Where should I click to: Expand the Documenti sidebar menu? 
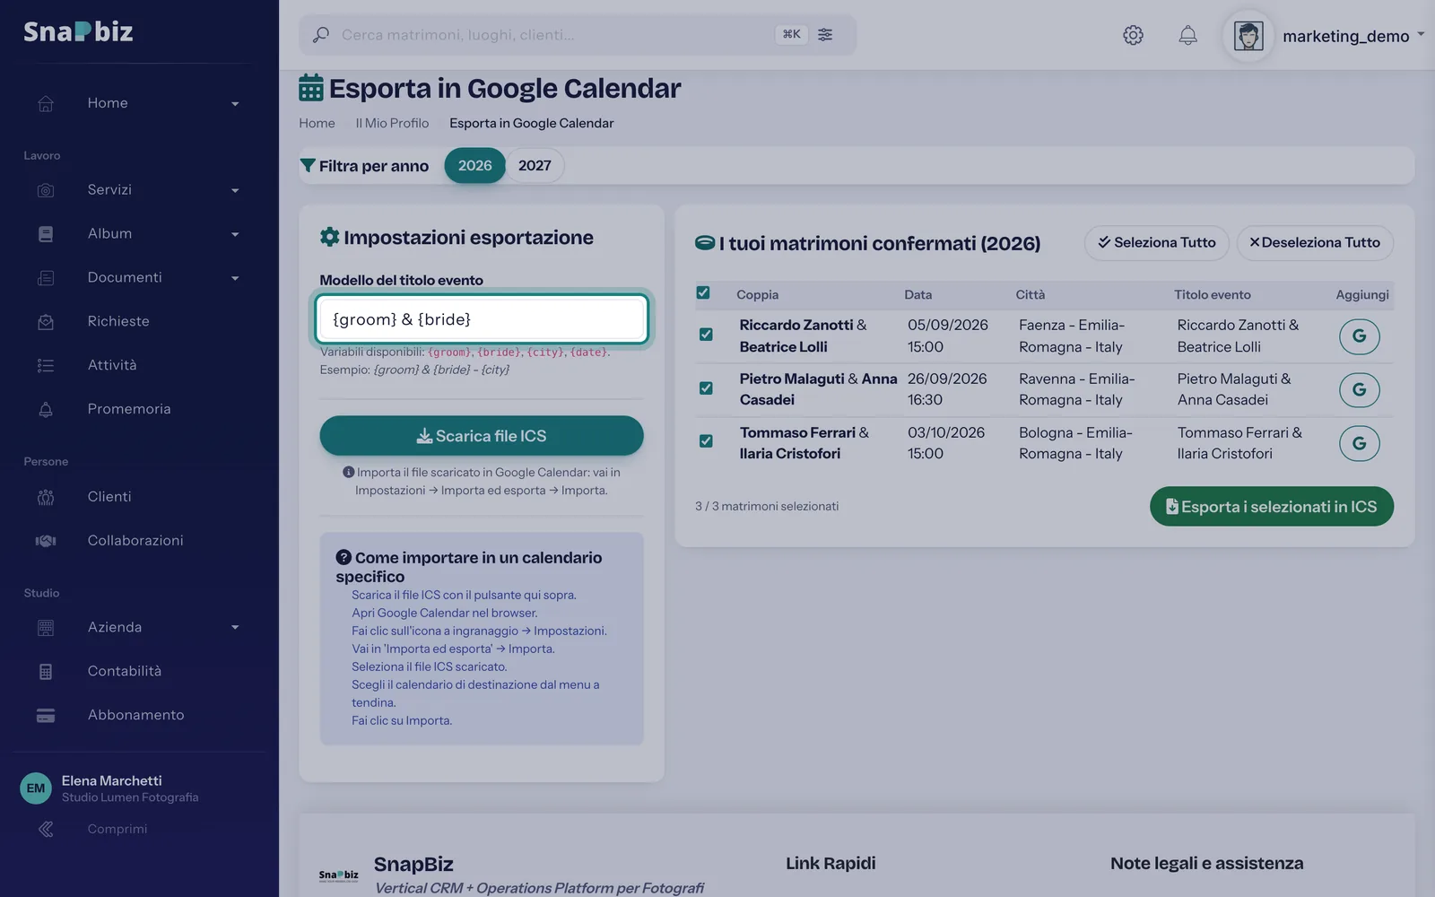click(x=235, y=278)
